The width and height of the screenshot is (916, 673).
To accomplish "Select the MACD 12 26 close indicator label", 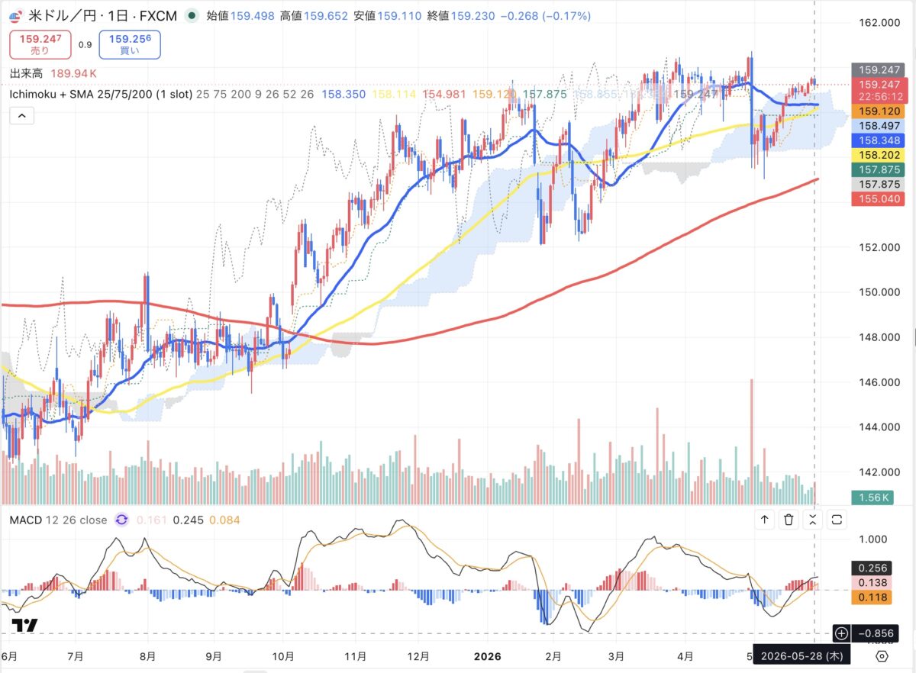I will click(59, 520).
